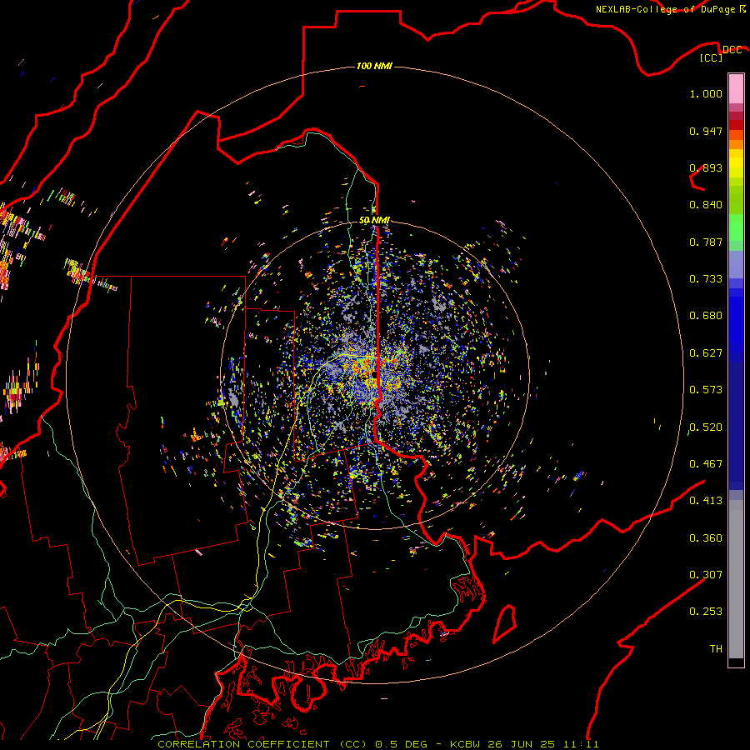The height and width of the screenshot is (750, 750).
Task: Click the bright green swatch between 0.840 and 0.787
Action: 736,227
